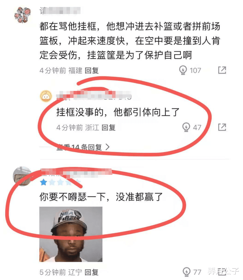The width and height of the screenshot is (243, 280).
Task: Open the blurred username of the top commenter
Action: tap(60, 10)
